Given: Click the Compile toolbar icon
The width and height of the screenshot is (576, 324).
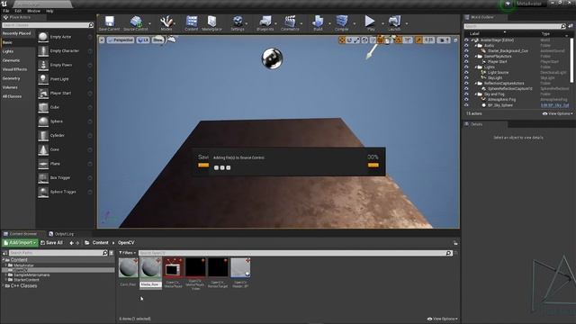Looking at the screenshot, I should pos(342,23).
